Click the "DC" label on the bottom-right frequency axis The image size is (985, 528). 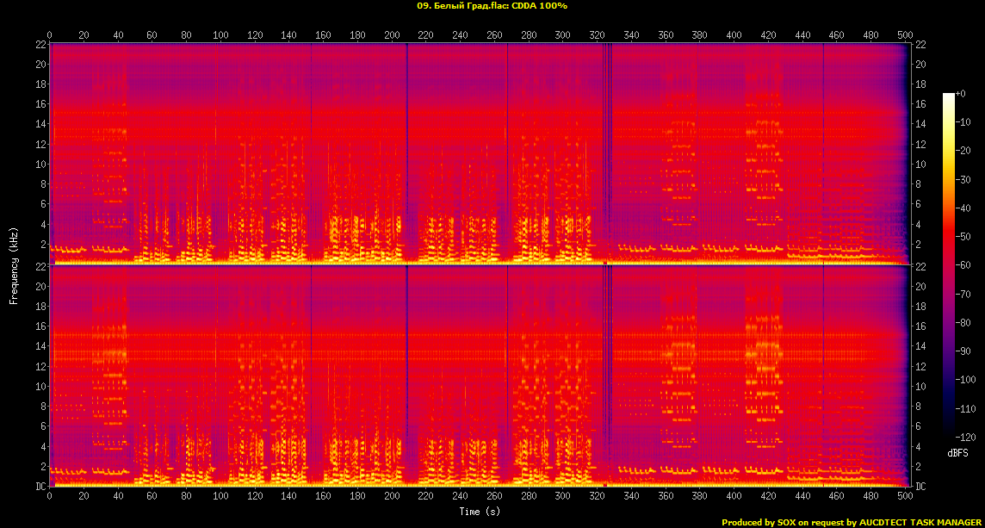click(920, 487)
